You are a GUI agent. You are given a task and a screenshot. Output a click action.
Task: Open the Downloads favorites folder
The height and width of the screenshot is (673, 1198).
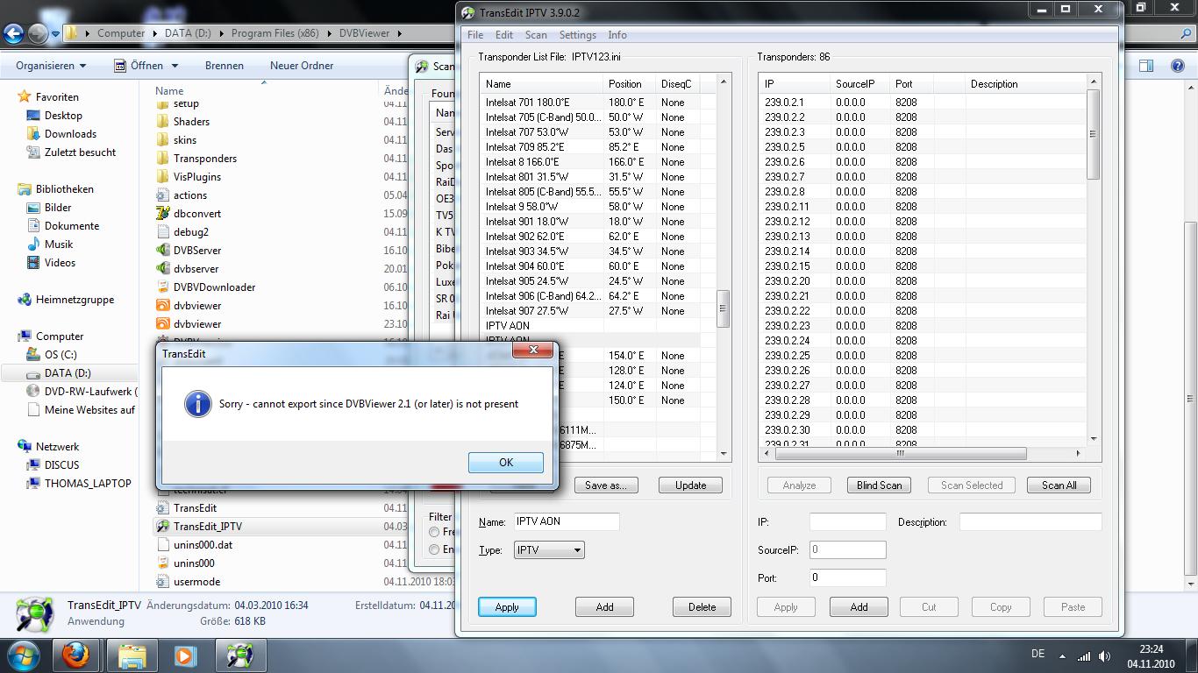[70, 134]
